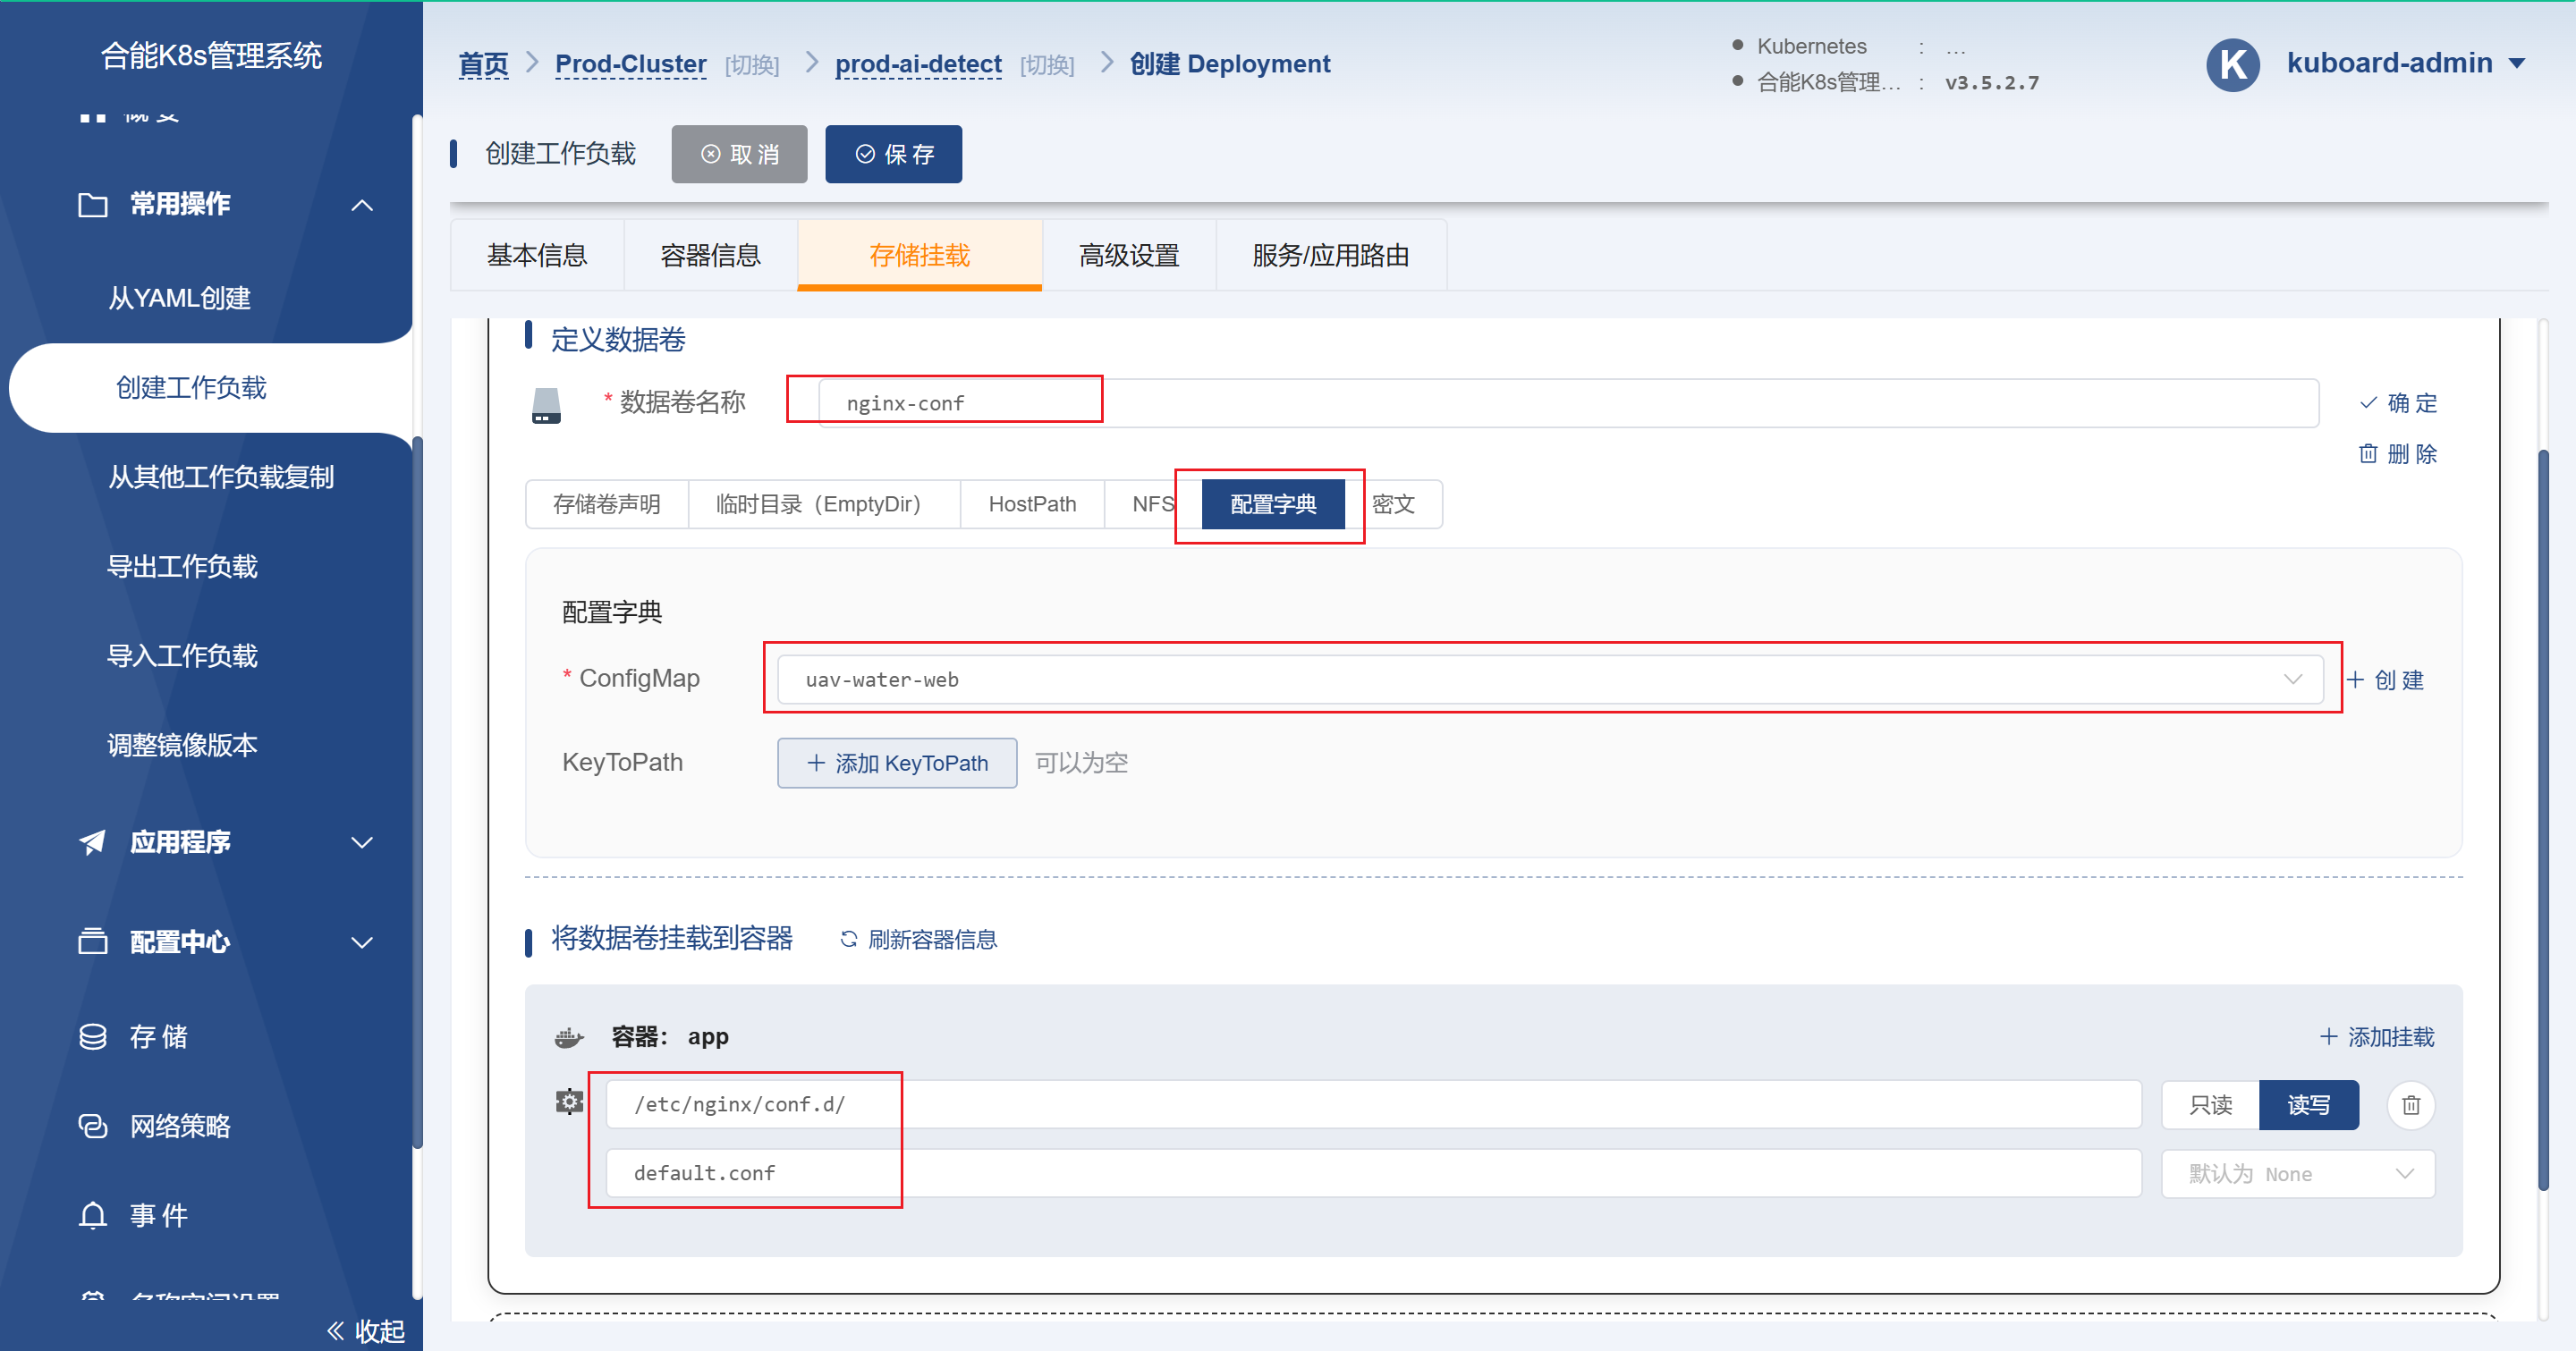The image size is (2576, 1351).
Task: Choose 密文 volume type
Action: tap(1393, 503)
